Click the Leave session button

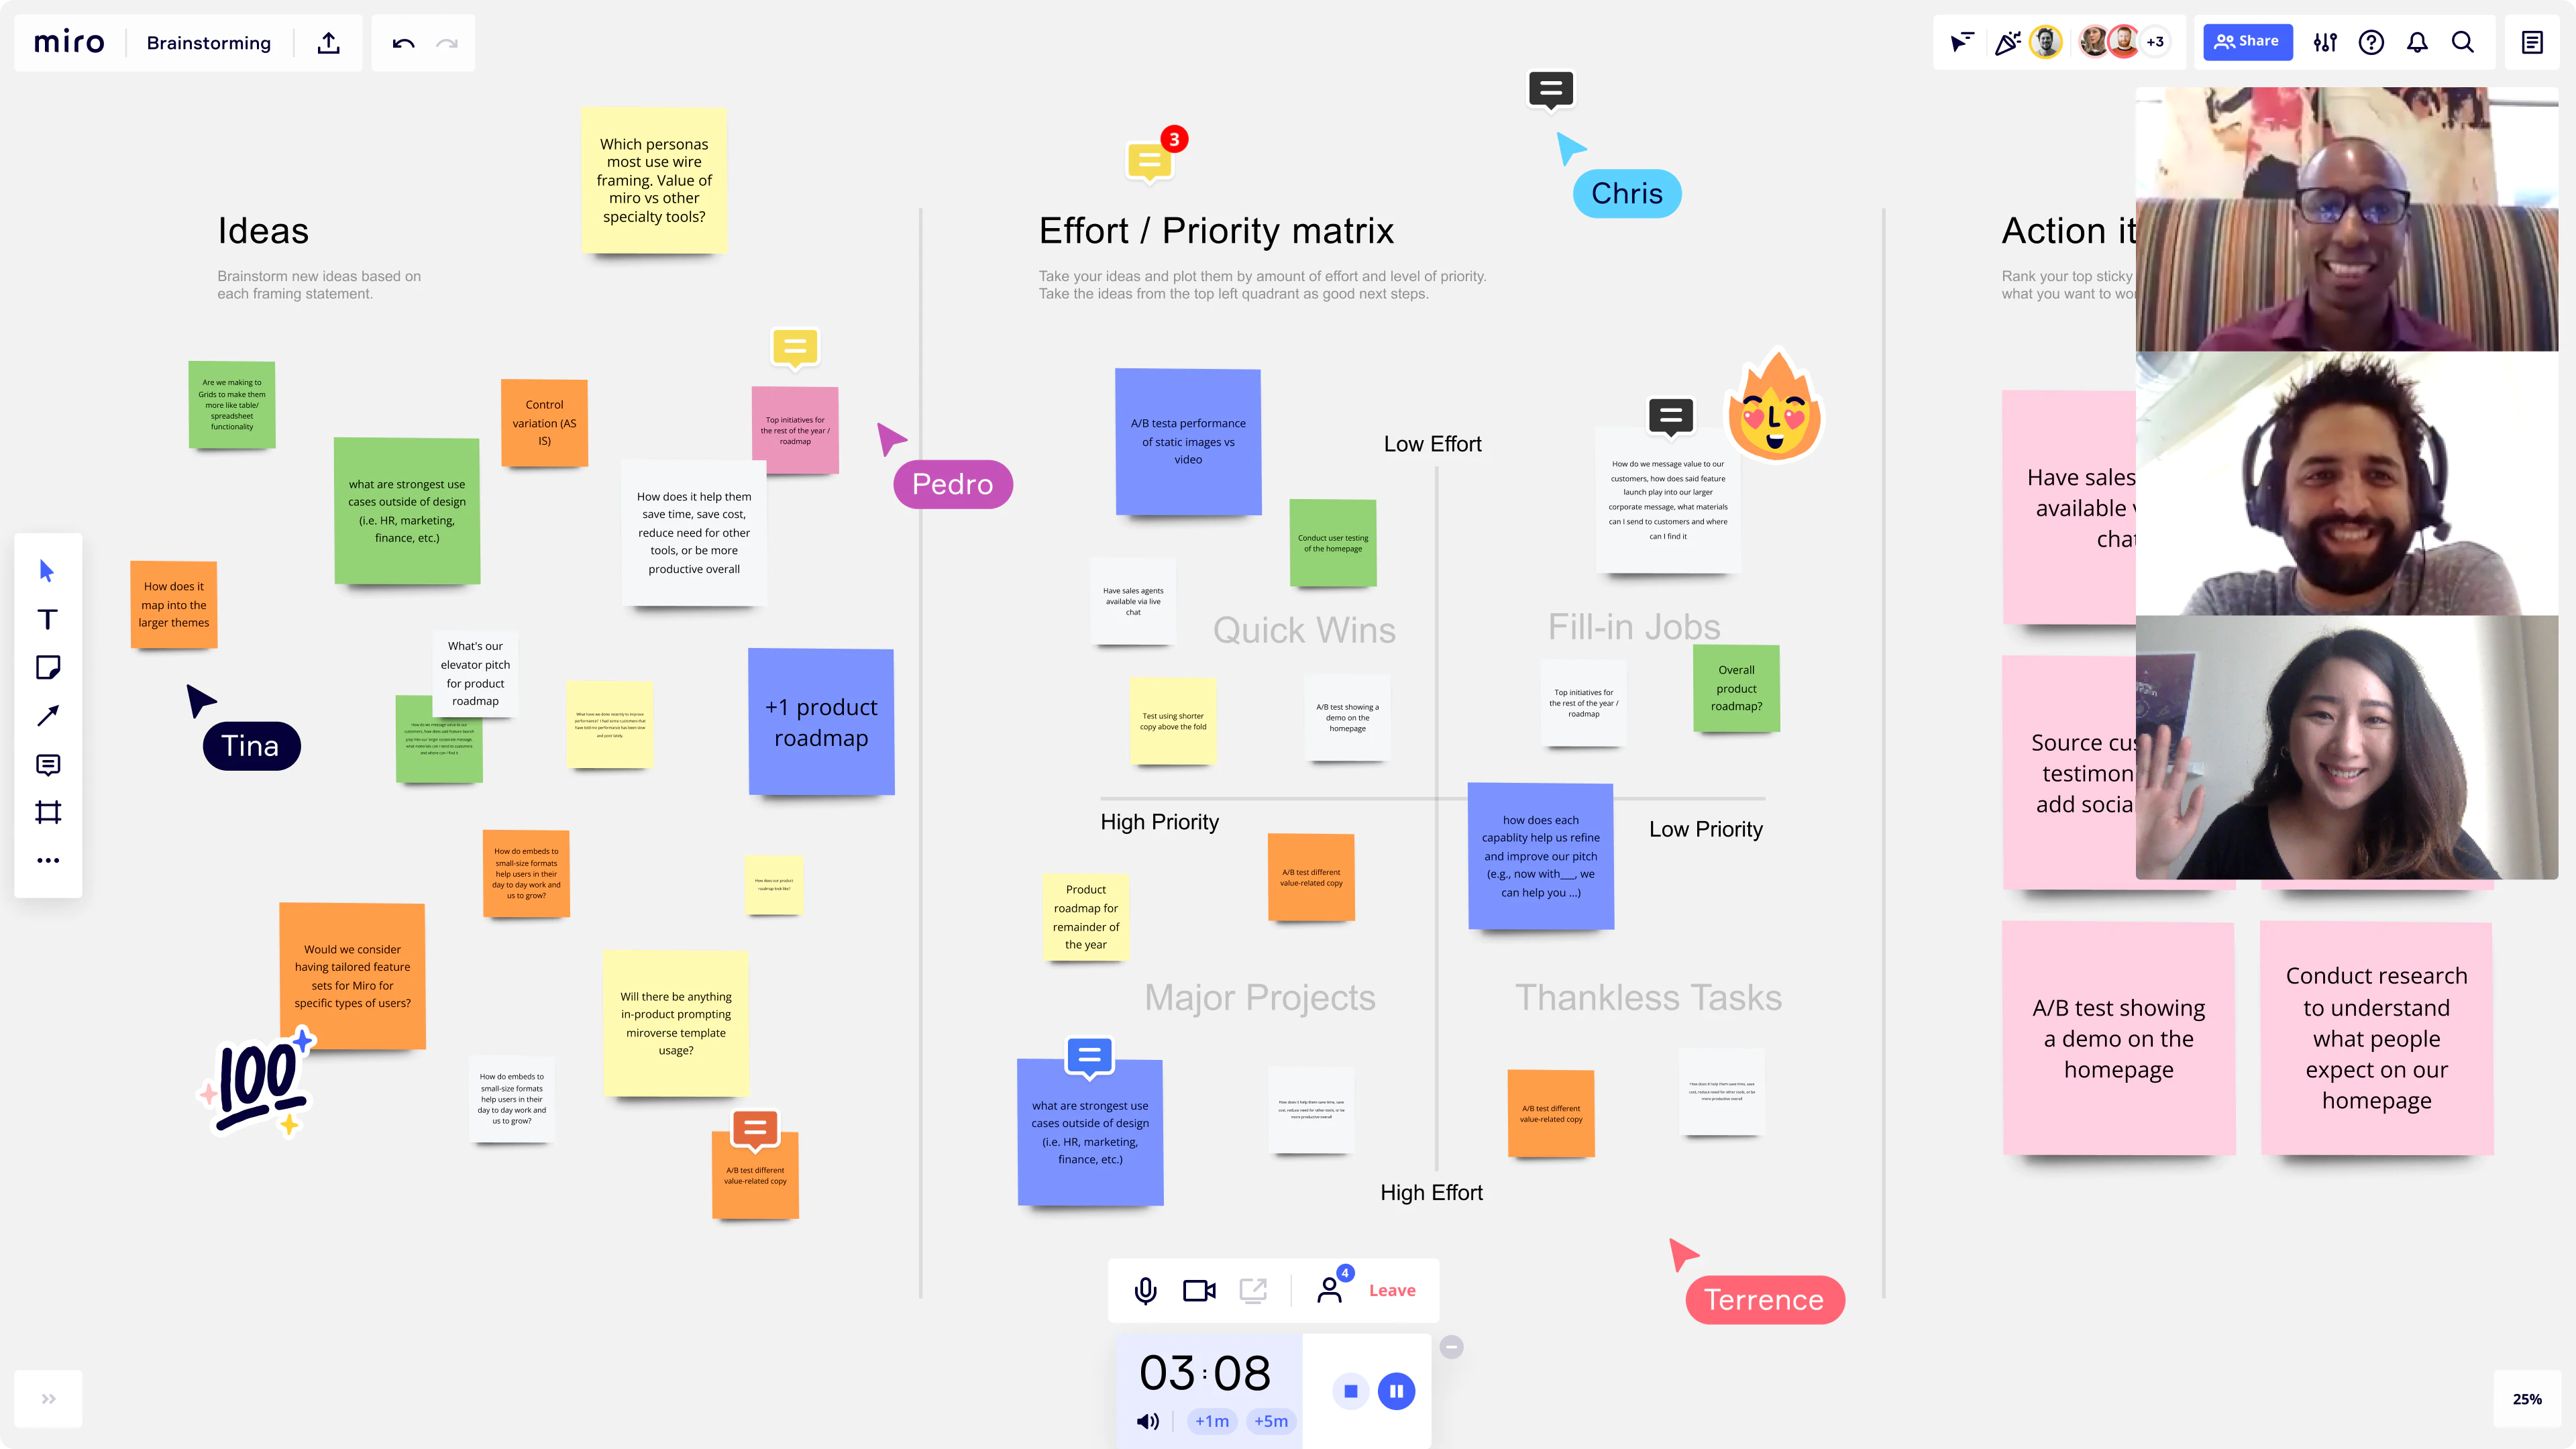[1394, 1290]
